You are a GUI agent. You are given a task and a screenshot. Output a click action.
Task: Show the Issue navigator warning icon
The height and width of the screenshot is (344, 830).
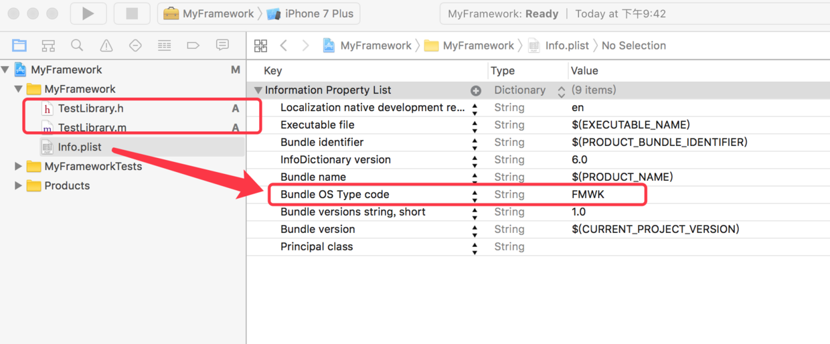coord(106,46)
